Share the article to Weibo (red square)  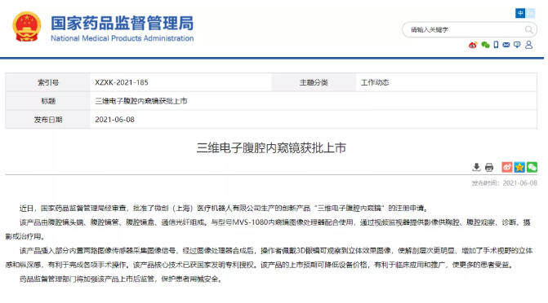tap(507, 167)
